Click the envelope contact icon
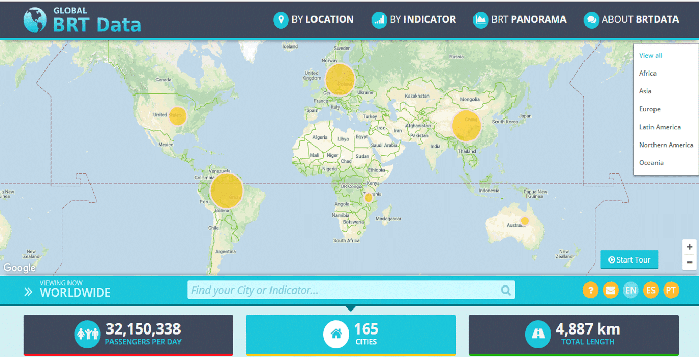Image resolution: width=699 pixels, height=357 pixels. click(611, 291)
